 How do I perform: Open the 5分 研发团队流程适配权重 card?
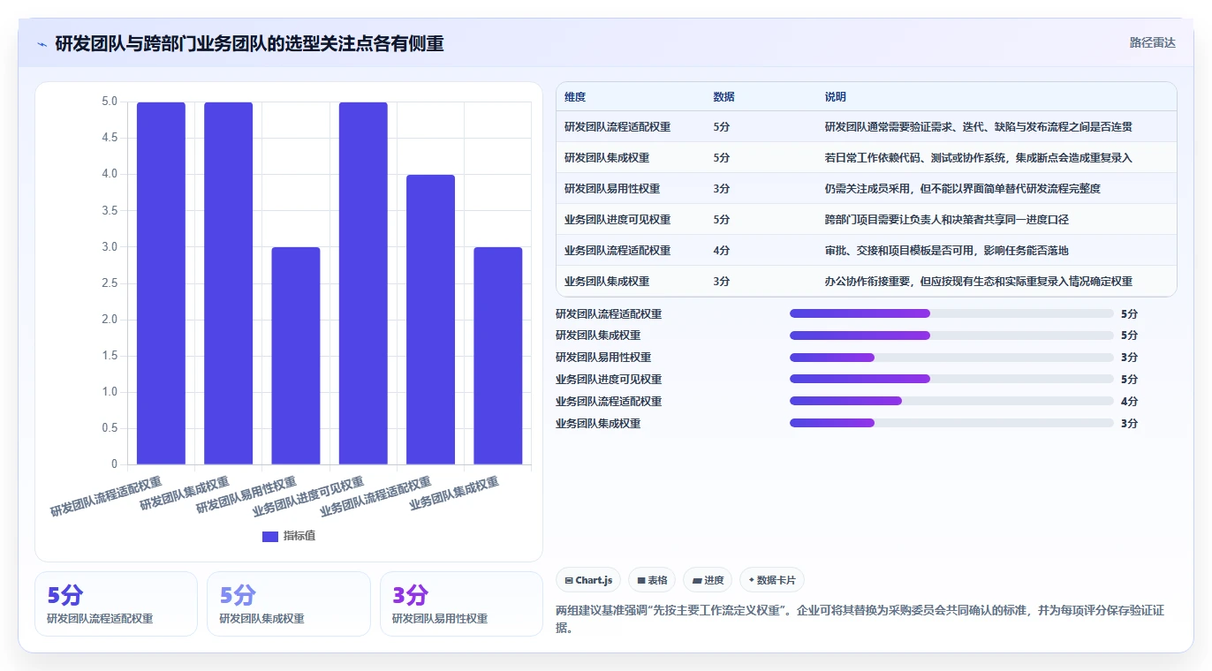tap(116, 604)
